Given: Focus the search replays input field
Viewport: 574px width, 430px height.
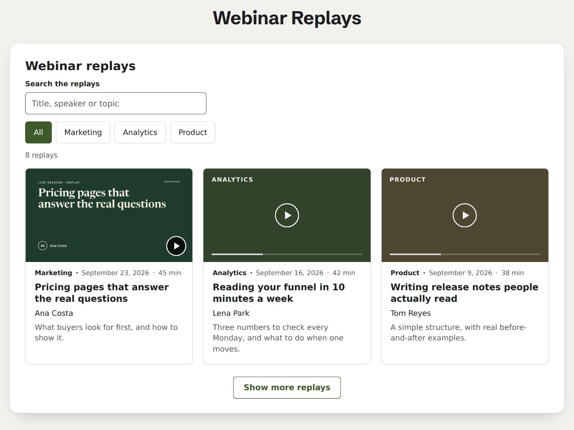Looking at the screenshot, I should click(116, 104).
